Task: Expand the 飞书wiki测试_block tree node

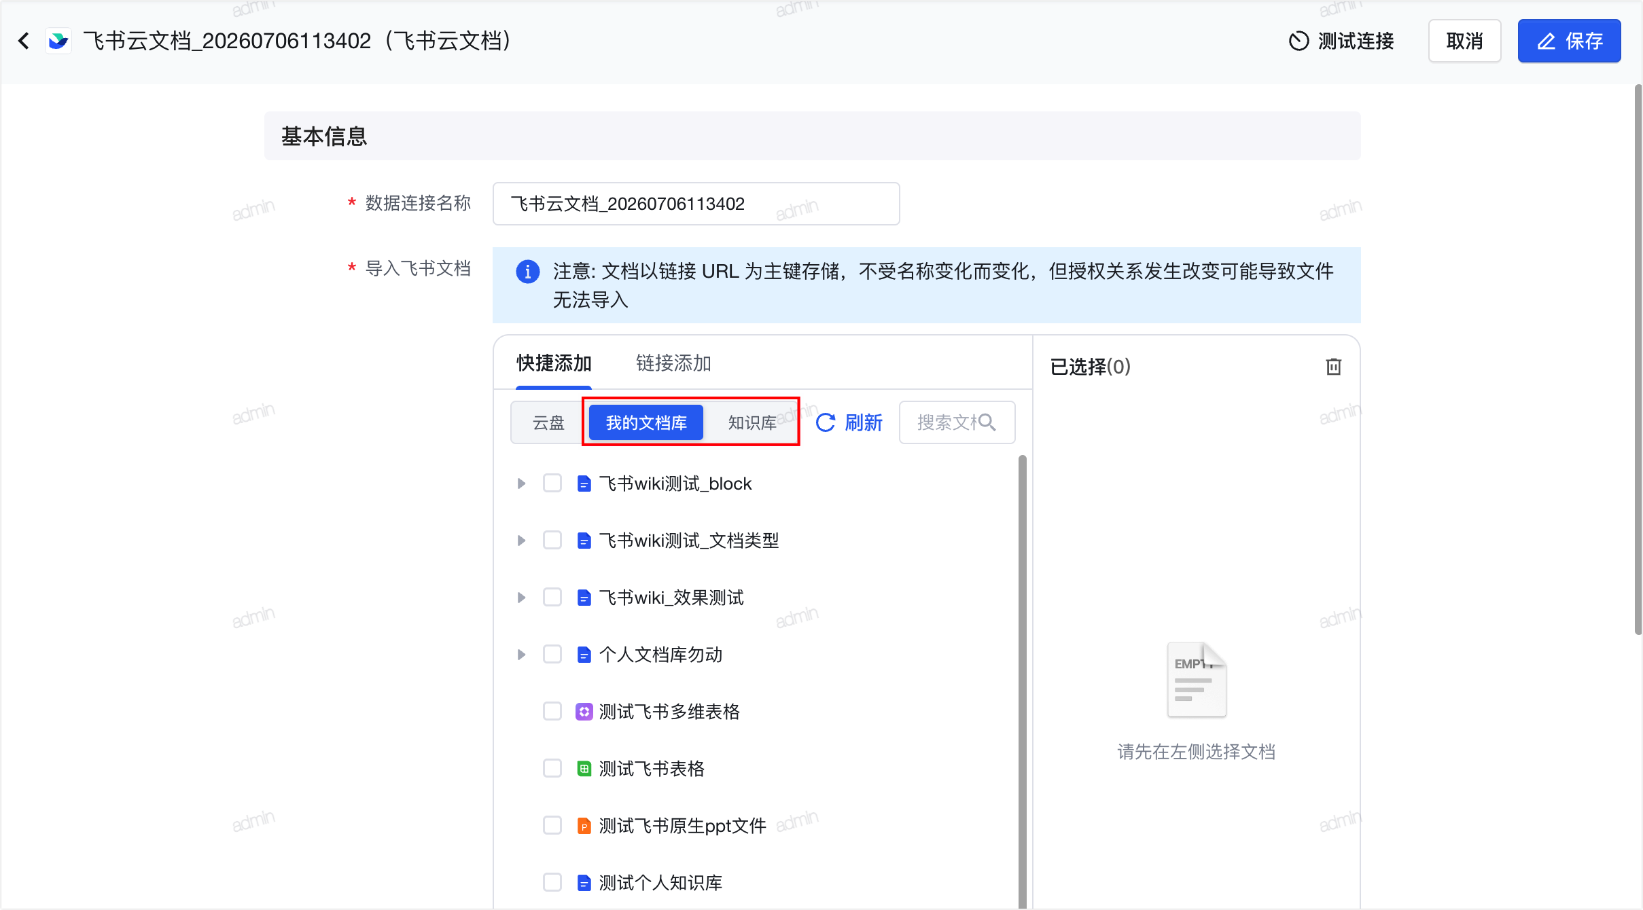Action: click(x=521, y=484)
